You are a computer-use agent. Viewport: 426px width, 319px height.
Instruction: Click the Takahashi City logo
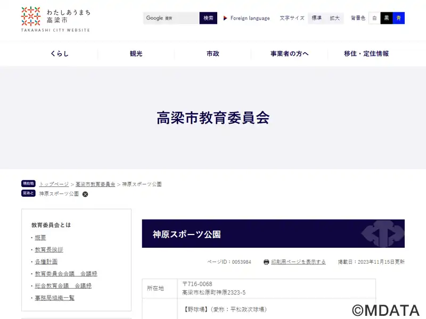coord(55,19)
